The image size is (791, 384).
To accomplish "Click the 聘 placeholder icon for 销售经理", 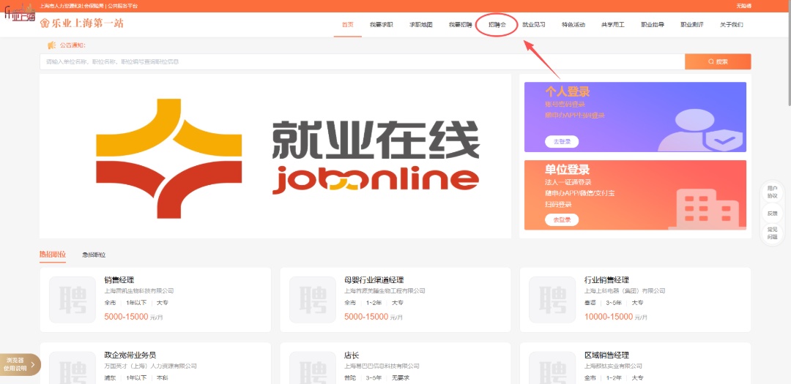I will pyautogui.click(x=73, y=299).
